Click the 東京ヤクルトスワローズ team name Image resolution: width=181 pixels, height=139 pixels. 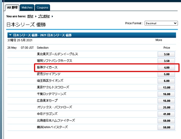53,87
